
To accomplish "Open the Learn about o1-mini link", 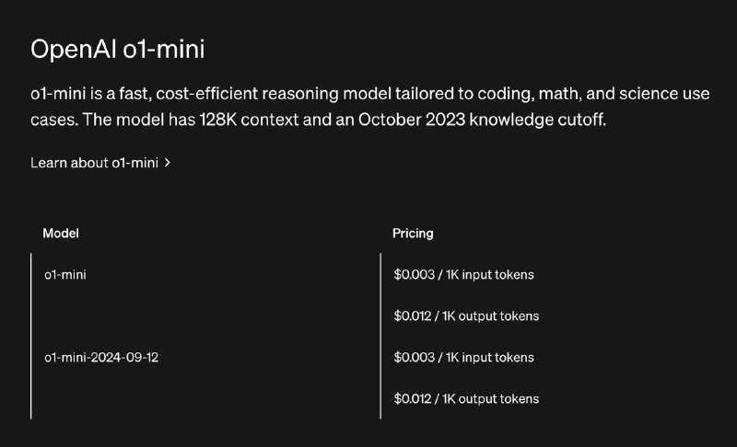I will (100, 163).
